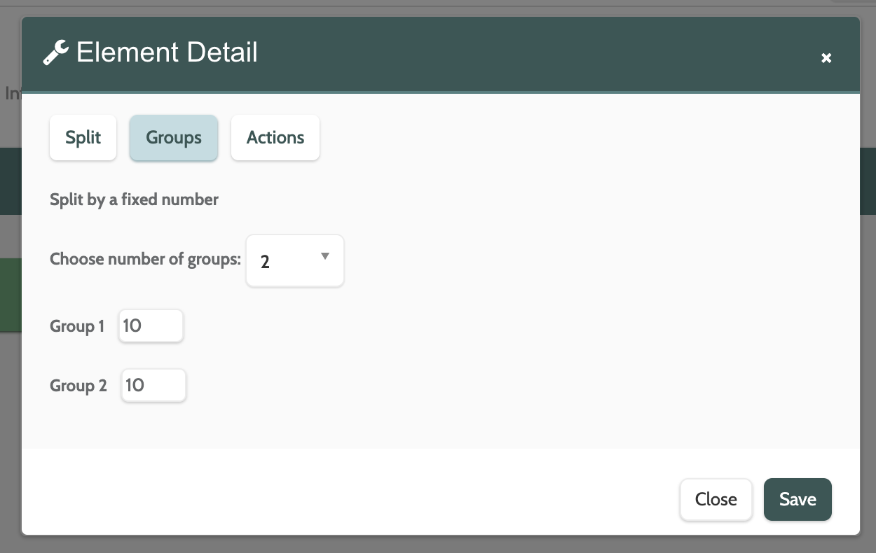
Task: Focus the Group 2 input field
Action: (x=154, y=386)
